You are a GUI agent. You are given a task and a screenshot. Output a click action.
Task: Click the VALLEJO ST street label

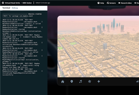pyautogui.click(x=122, y=56)
